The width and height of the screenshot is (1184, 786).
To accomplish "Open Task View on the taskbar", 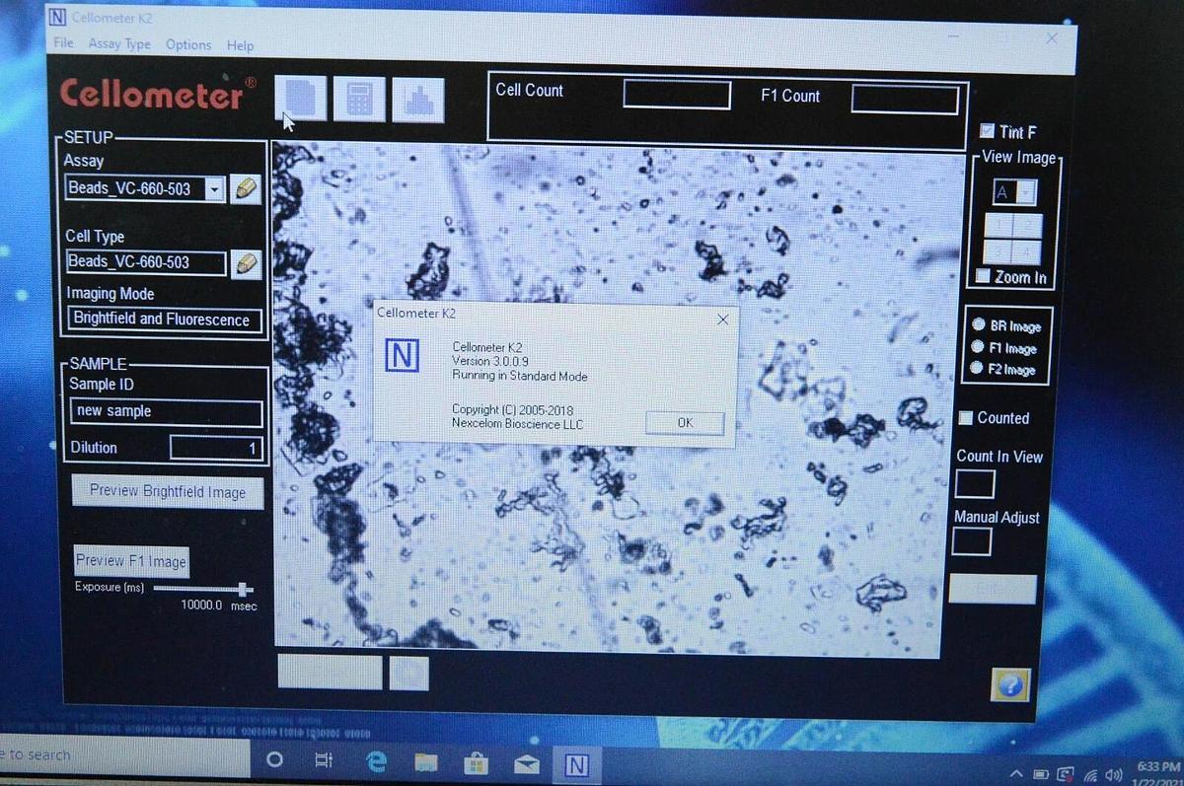I will tap(324, 760).
